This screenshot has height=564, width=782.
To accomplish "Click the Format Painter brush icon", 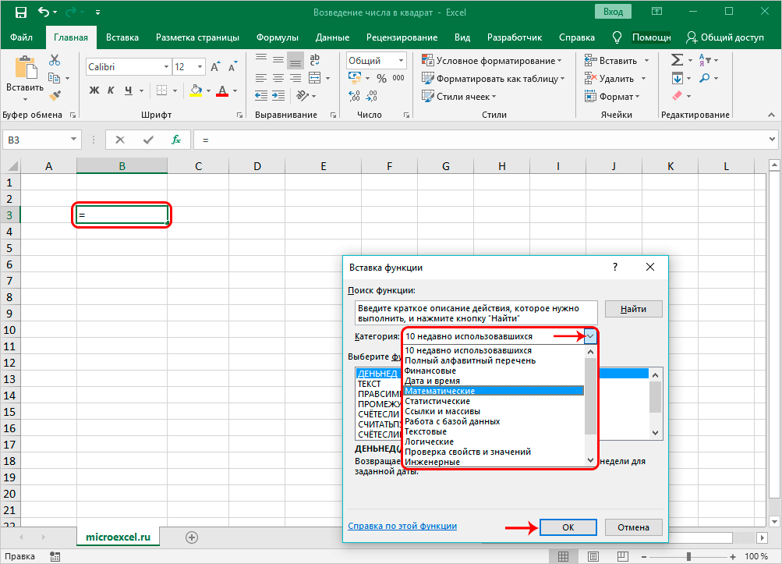I will tap(55, 96).
